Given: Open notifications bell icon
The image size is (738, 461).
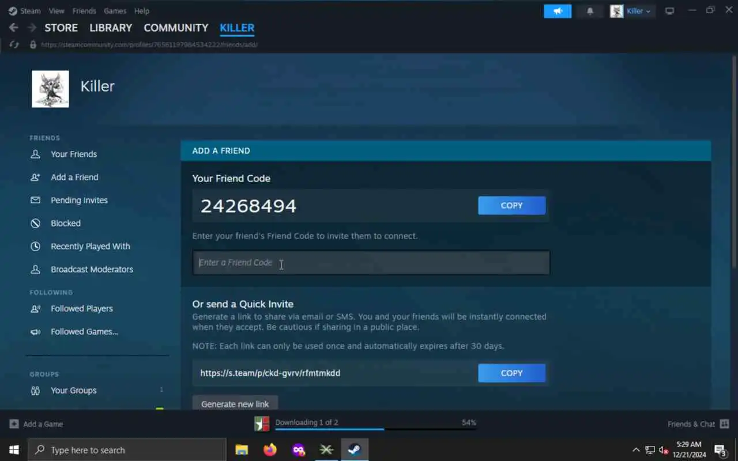Looking at the screenshot, I should pos(590,11).
